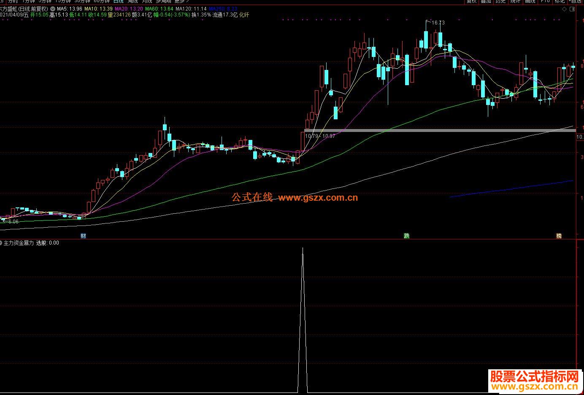The image size is (584, 395).
Task: Open the 复权 adjustment menu
Action: click(471, 2)
